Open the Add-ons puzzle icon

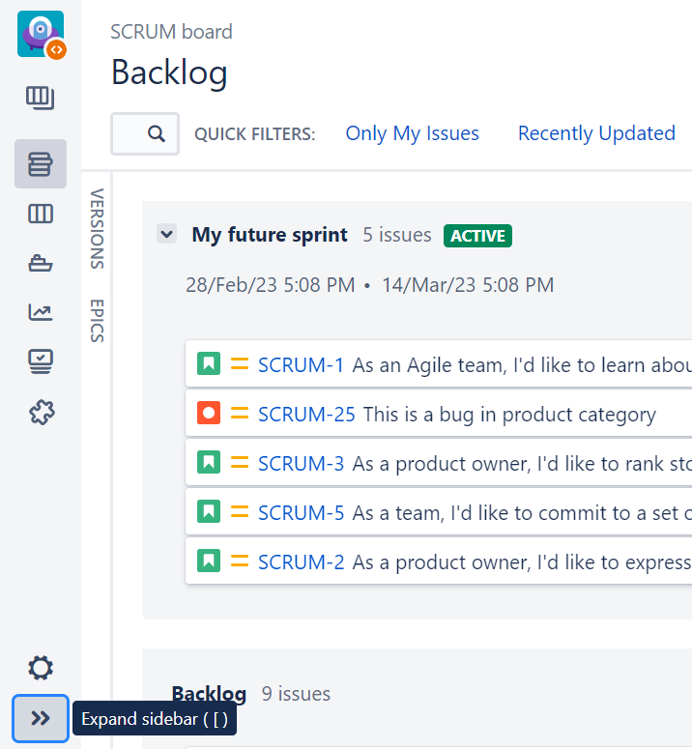point(41,413)
